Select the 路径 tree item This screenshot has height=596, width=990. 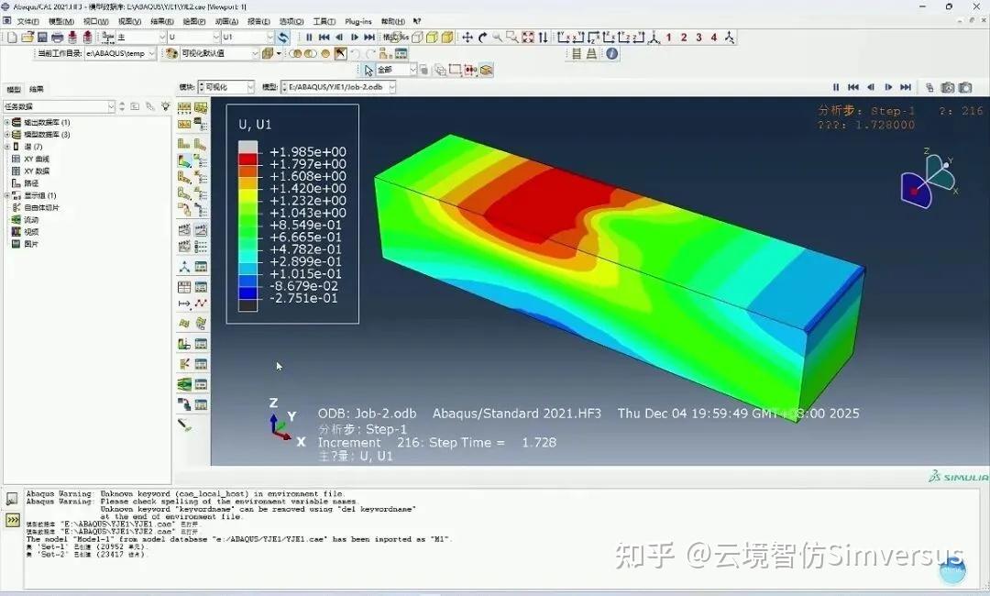[x=31, y=183]
